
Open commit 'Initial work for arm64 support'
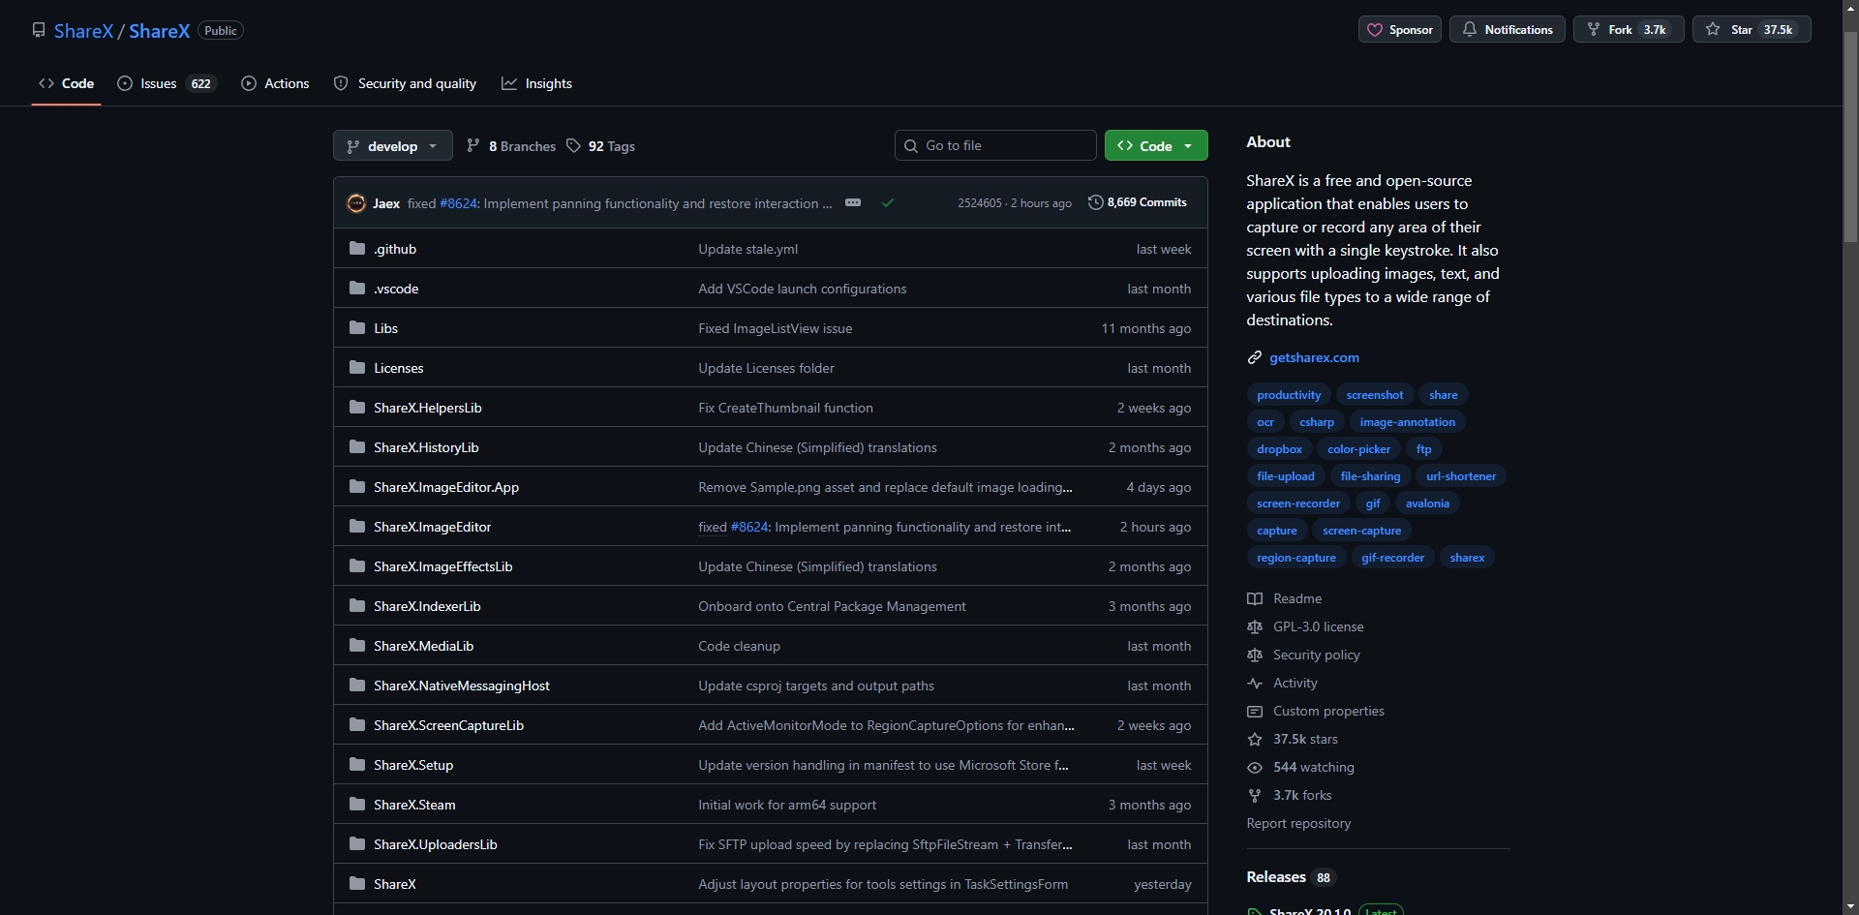tap(787, 805)
